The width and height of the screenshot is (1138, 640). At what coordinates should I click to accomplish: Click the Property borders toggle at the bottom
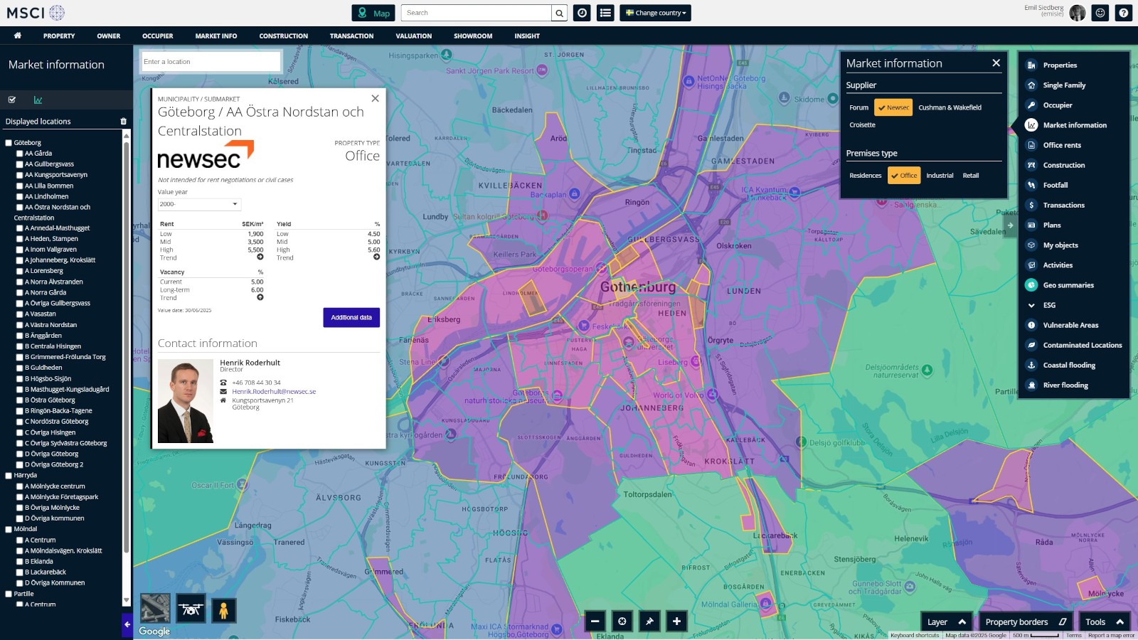[x=1025, y=622]
